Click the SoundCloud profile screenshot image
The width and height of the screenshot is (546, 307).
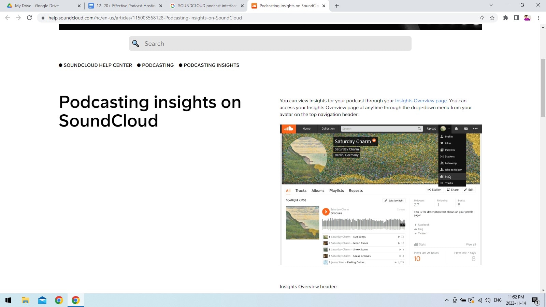pyautogui.click(x=381, y=195)
